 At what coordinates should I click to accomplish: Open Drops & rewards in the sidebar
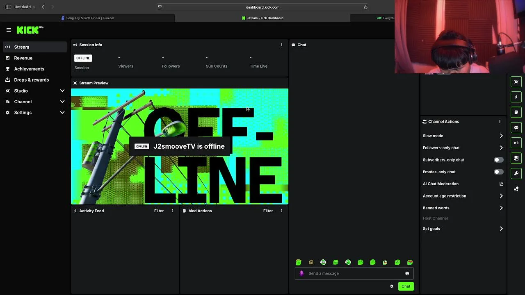pyautogui.click(x=35, y=80)
